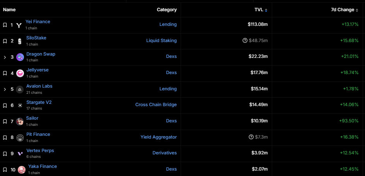The image size is (365, 176).
Task: Open the Pit Finance protocol link
Action: (38, 134)
